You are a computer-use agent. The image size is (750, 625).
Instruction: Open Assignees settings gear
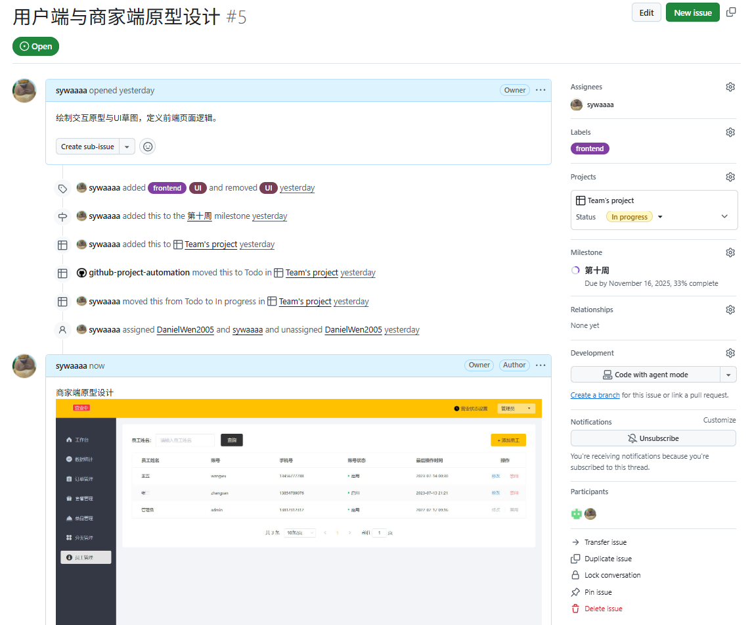(730, 87)
